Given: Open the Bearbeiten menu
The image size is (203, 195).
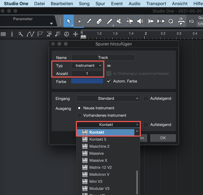Looking at the screenshot, I should tap(62, 4).
